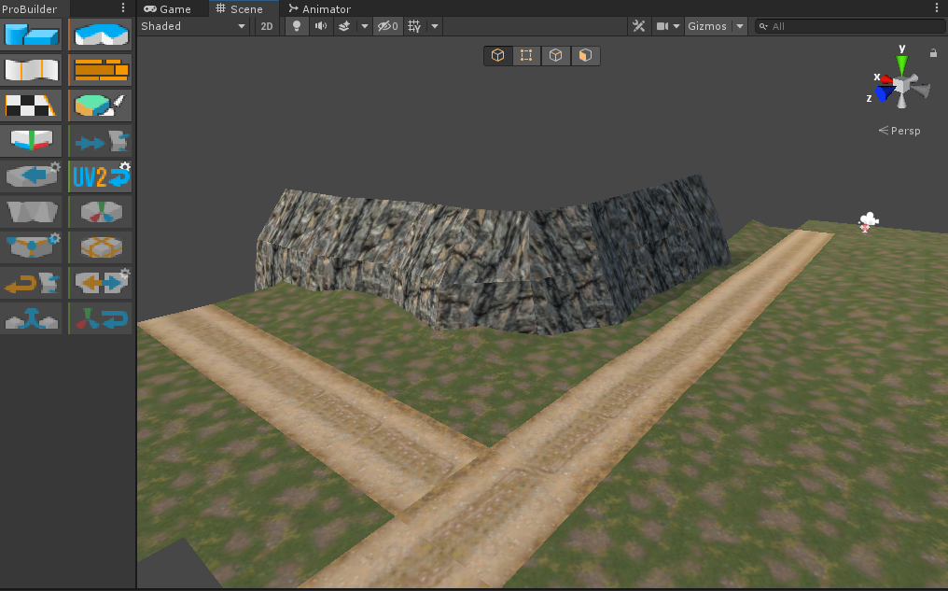Viewport: 948px width, 591px height.
Task: Open the component editor tools wrench icon
Action: 638,26
